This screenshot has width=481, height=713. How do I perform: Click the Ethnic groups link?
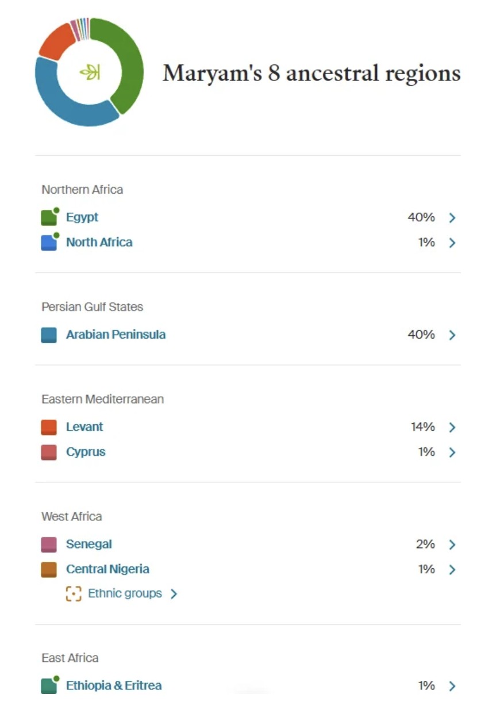[125, 593]
